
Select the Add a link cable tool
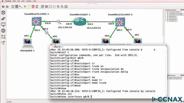3,43
